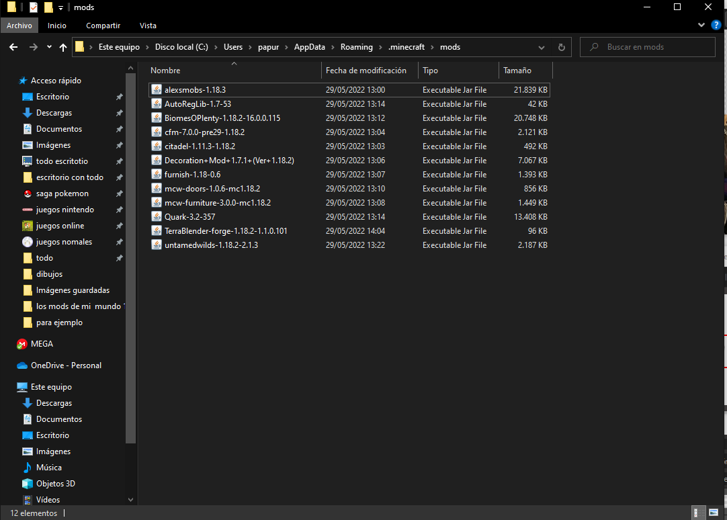This screenshot has width=727, height=520.
Task: Open juegos nomales sidebar folder
Action: tap(64, 242)
